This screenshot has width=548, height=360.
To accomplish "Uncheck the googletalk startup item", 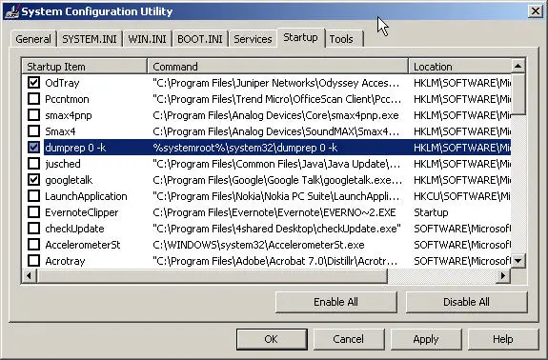I will 33,180.
